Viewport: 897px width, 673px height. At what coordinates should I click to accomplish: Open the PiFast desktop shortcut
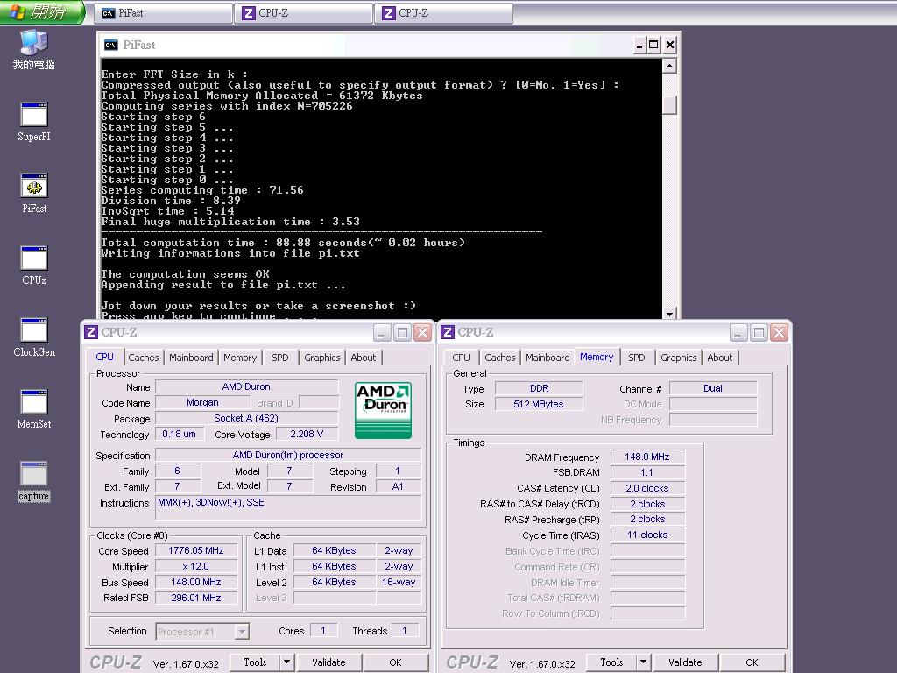pyautogui.click(x=34, y=194)
